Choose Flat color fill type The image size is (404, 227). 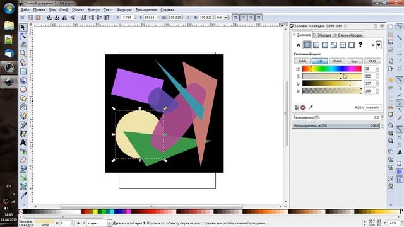[307, 45]
